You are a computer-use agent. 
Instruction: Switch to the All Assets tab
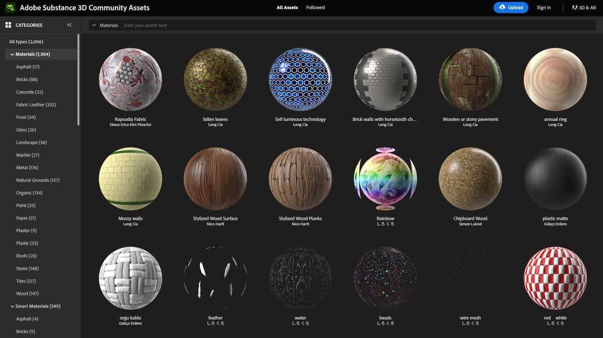pyautogui.click(x=287, y=8)
